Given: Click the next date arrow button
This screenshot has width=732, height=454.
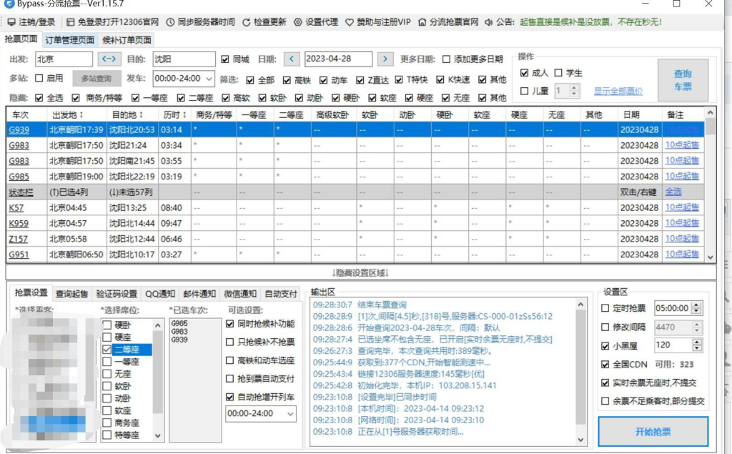Looking at the screenshot, I should (x=386, y=59).
